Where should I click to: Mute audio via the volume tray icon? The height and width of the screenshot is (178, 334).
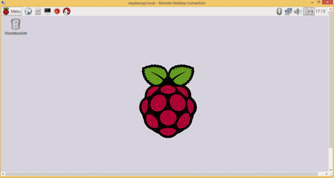point(298,11)
